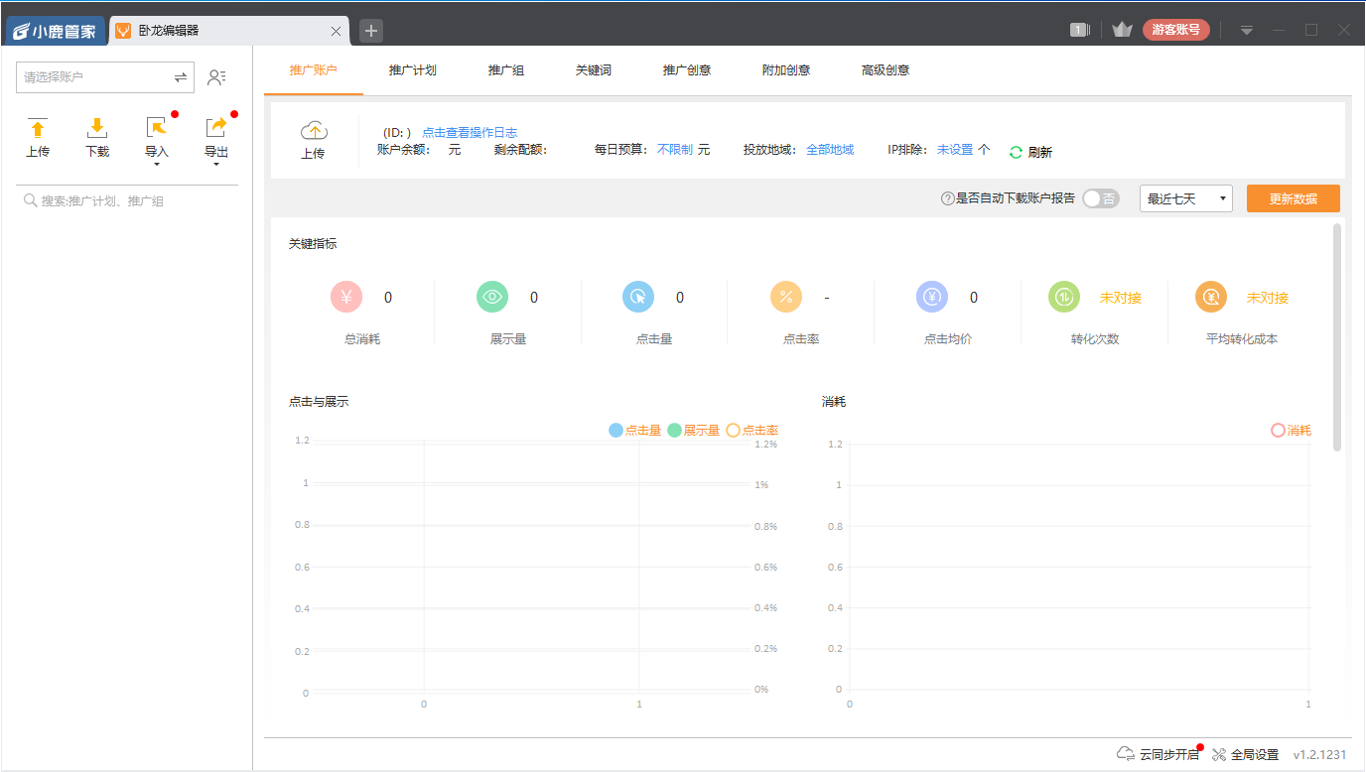Click the 转化次数 未对接 link
The width and height of the screenshot is (1366, 772).
(x=1121, y=298)
